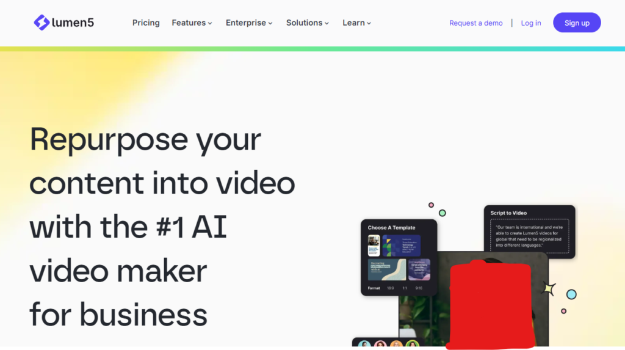Open the Learn dropdown menu

coord(356,23)
